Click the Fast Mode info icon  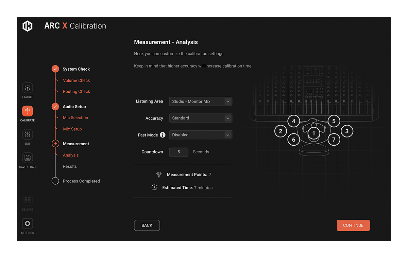click(x=163, y=135)
